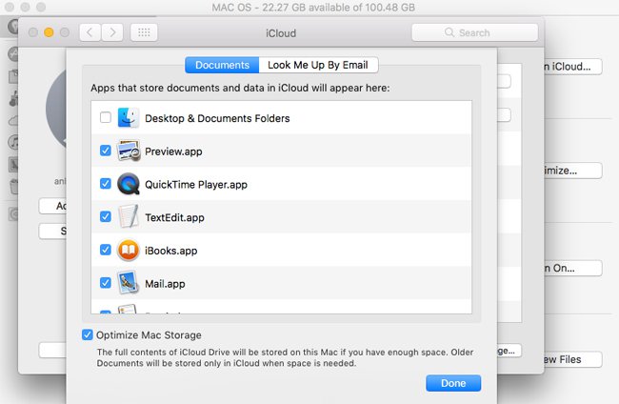Disable Optimize Mac Storage checkbox
The image size is (619, 404).
pyautogui.click(x=88, y=334)
